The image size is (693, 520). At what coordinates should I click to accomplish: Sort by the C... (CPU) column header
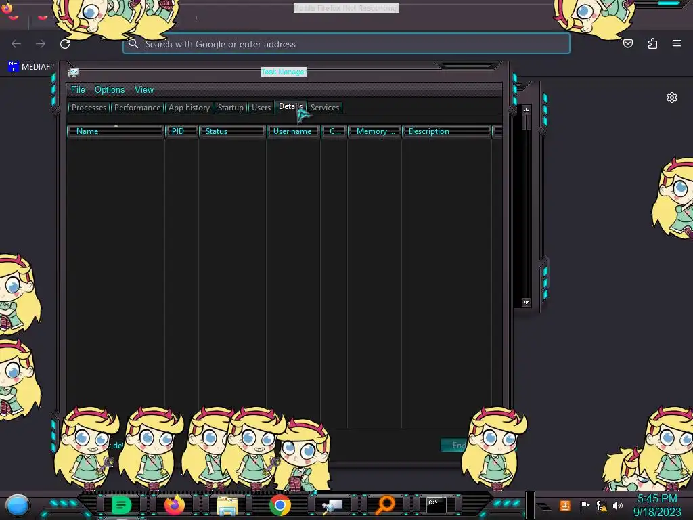coord(334,131)
